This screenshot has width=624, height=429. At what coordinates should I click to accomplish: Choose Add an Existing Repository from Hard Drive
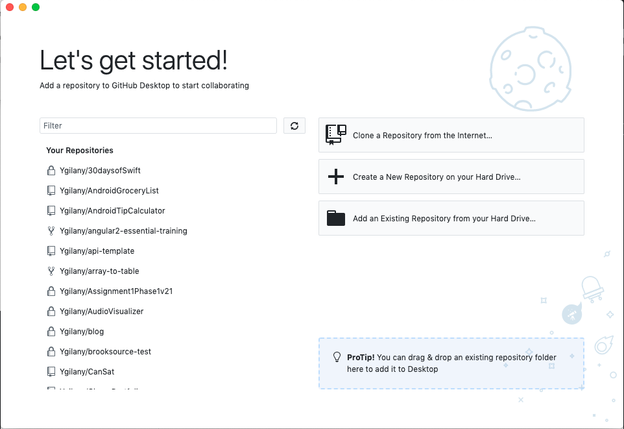click(451, 218)
